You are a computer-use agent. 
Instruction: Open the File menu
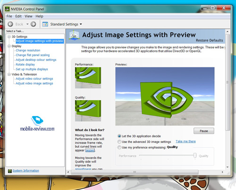click(9, 16)
